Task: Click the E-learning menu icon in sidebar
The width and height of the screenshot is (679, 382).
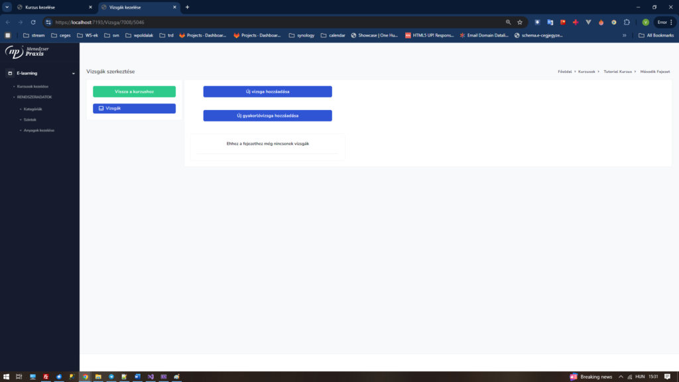Action: [10, 73]
